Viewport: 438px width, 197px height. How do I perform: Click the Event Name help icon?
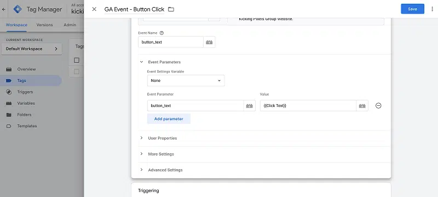tap(162, 33)
